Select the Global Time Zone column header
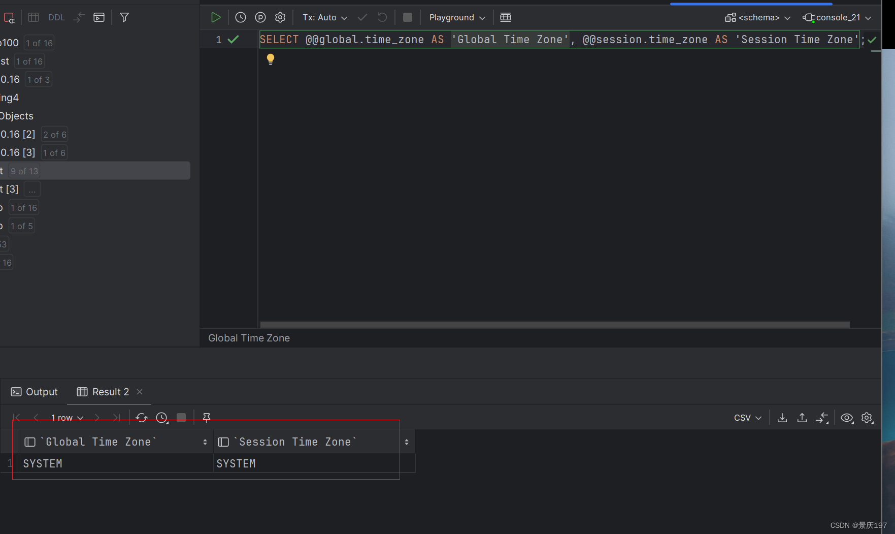This screenshot has height=534, width=895. click(116, 442)
